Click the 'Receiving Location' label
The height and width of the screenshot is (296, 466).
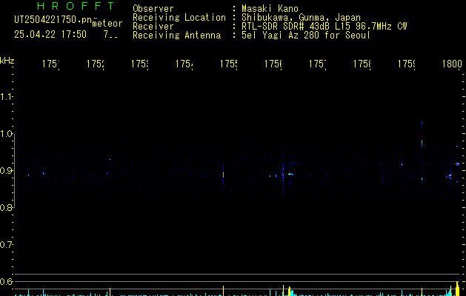(179, 18)
